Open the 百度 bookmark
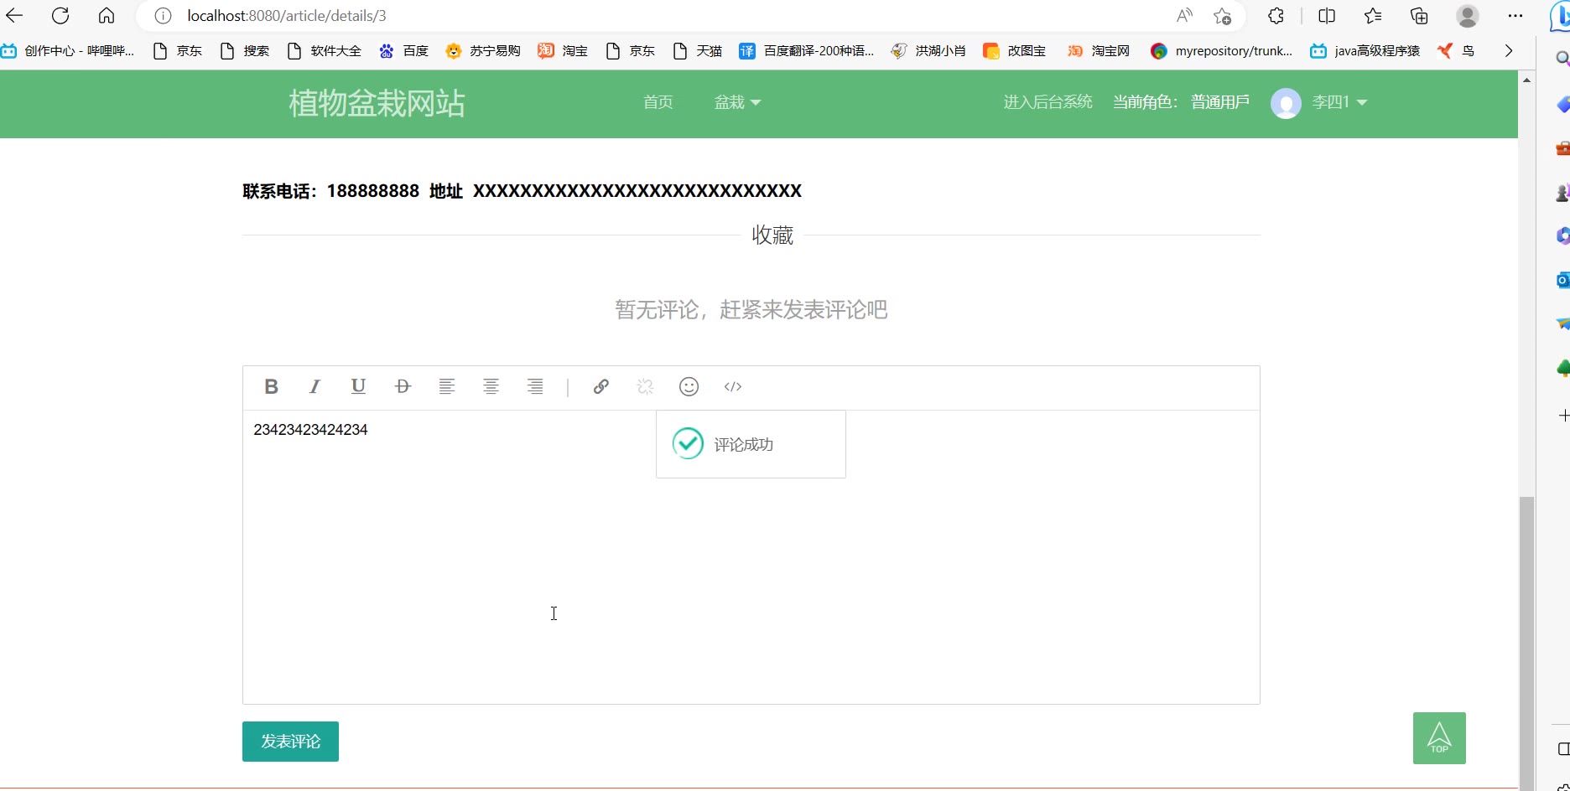Viewport: 1570px width, 791px height. coord(404,51)
